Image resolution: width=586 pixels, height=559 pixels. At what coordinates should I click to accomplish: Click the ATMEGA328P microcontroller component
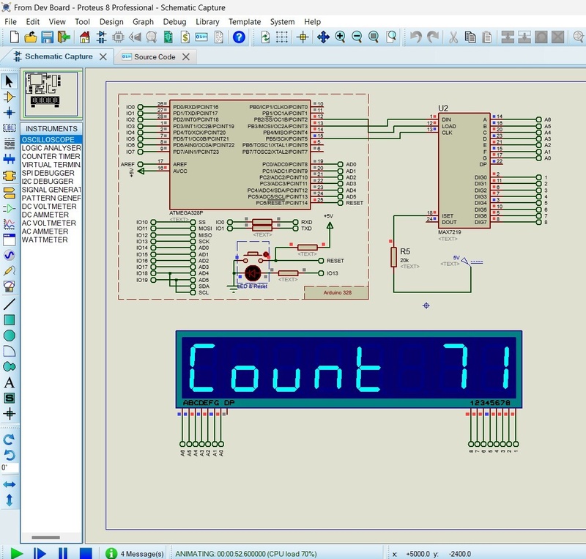click(x=240, y=155)
